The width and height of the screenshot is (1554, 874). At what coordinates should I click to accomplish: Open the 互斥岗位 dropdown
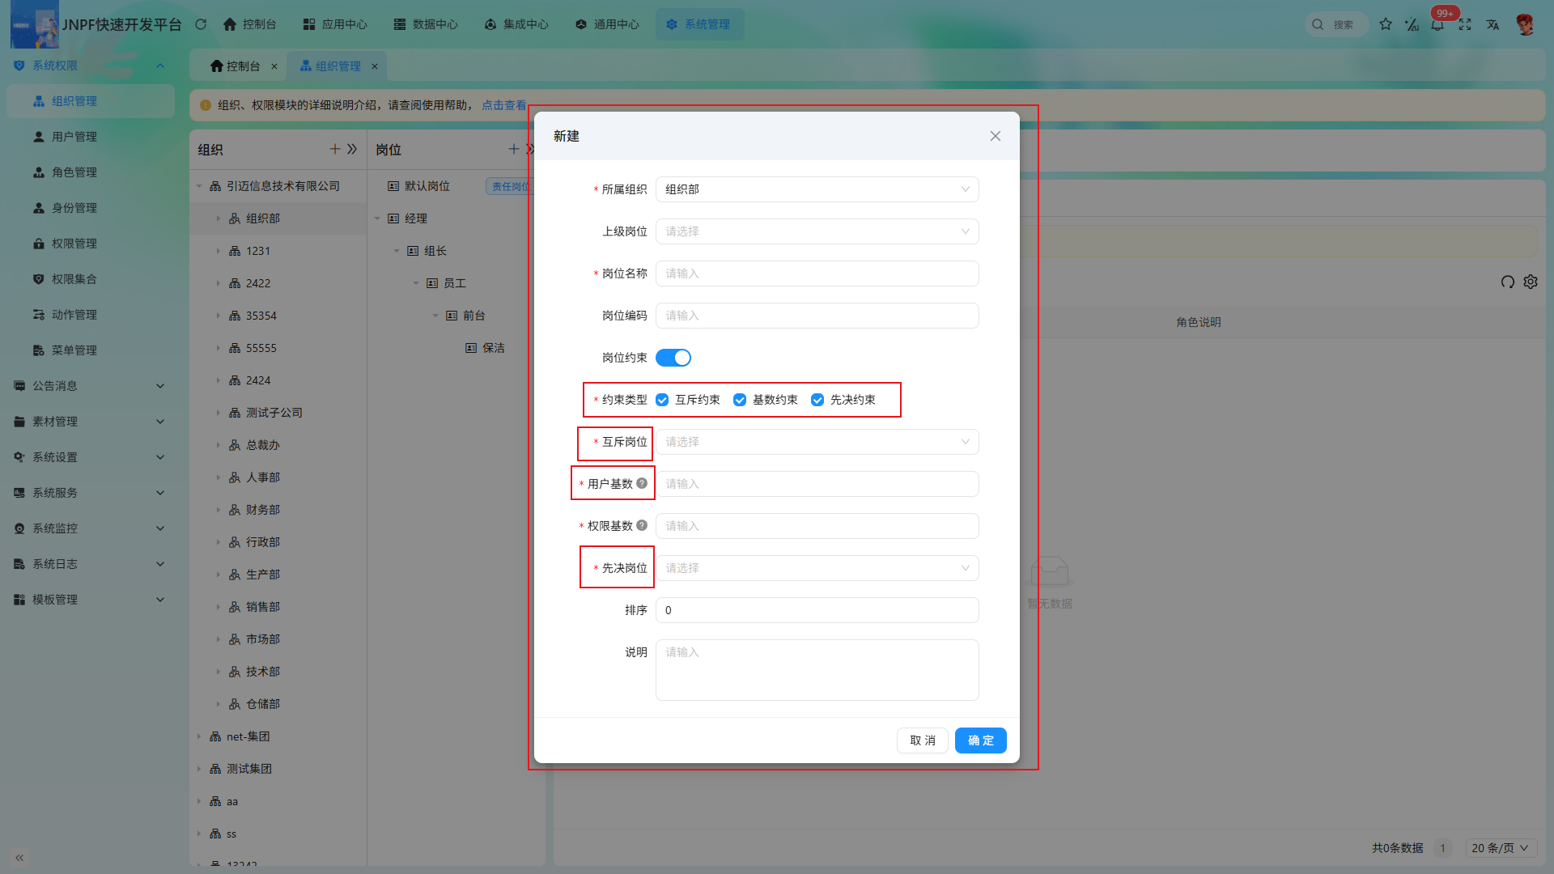coord(817,442)
